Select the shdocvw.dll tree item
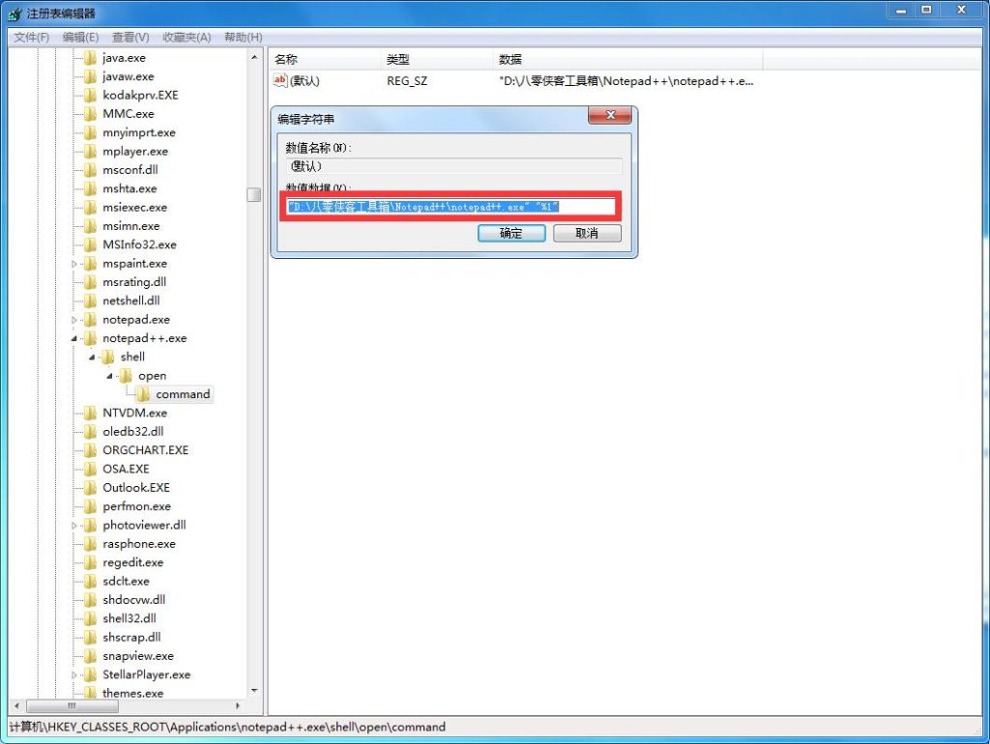The width and height of the screenshot is (990, 744). coord(133,599)
